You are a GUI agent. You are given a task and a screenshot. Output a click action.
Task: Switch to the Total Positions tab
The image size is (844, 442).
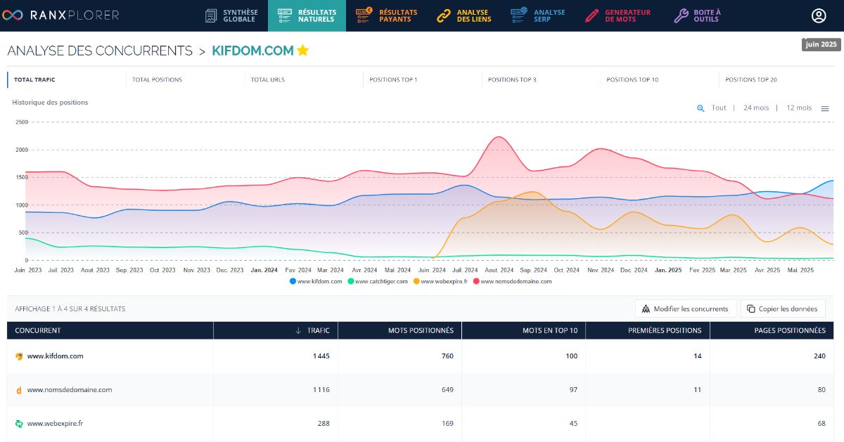pyautogui.click(x=157, y=79)
